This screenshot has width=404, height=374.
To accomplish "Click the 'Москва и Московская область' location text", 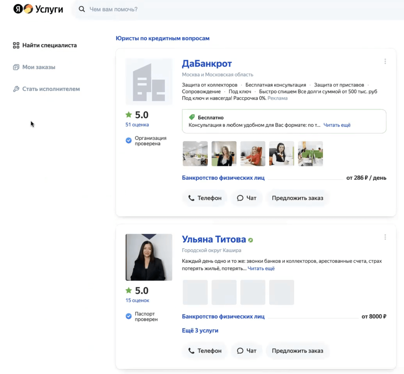I will [217, 75].
